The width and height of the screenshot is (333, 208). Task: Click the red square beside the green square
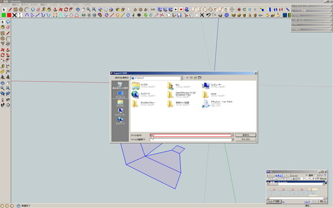tap(9, 15)
